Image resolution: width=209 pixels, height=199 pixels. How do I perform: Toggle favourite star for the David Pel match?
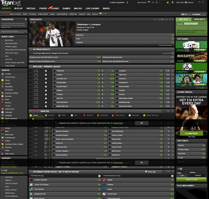[30, 143]
